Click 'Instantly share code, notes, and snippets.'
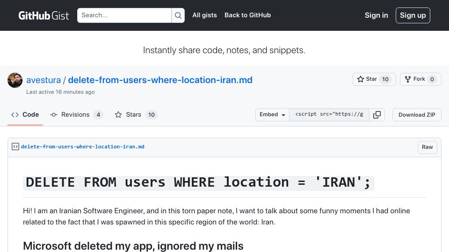Image resolution: width=449 pixels, height=252 pixels. tap(224, 50)
